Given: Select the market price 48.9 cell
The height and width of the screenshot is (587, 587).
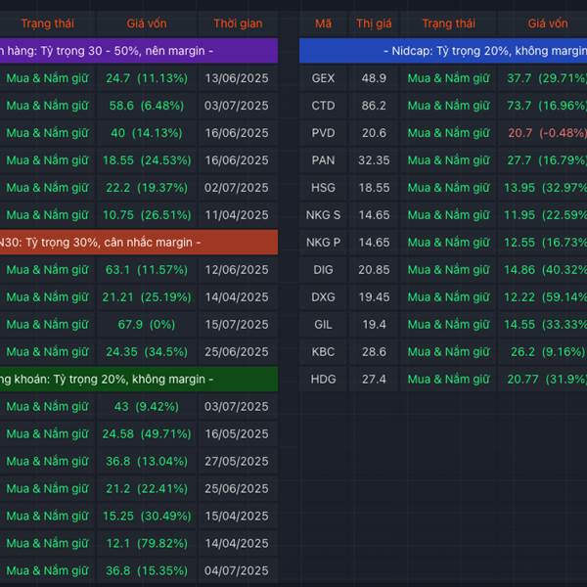Looking at the screenshot, I should pyautogui.click(x=374, y=78).
